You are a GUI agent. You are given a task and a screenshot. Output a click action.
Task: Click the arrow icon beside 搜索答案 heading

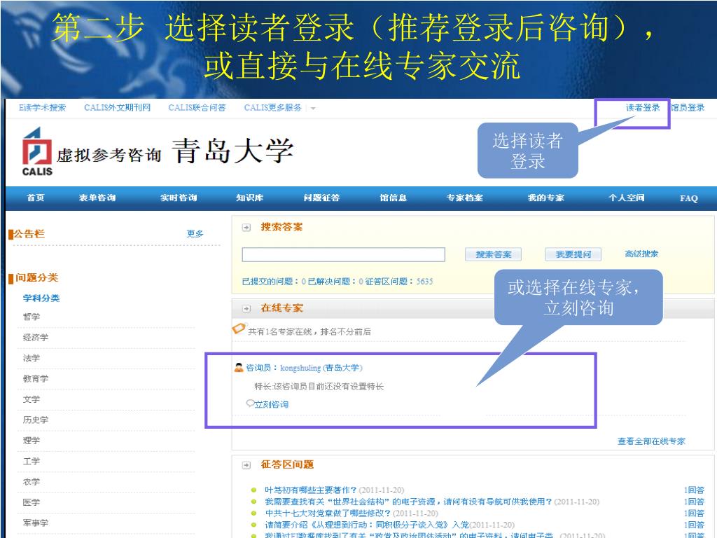(246, 228)
